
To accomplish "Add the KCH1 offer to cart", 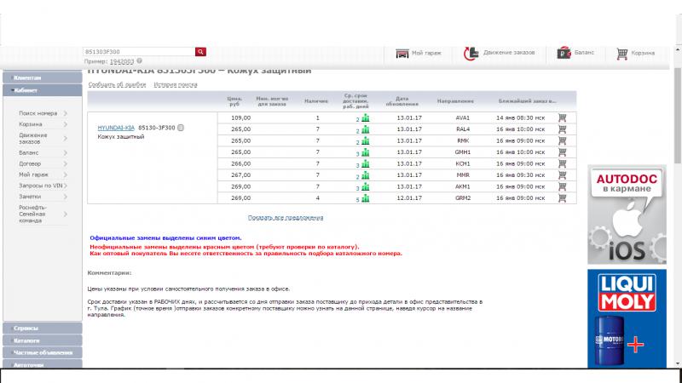I will coord(563,163).
